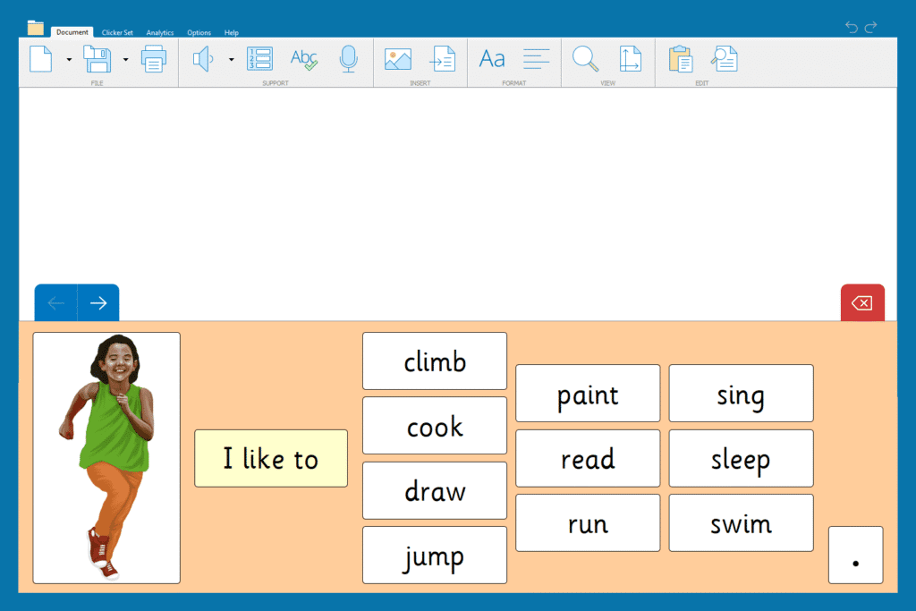Click the clipboard paste icon
Viewport: 916px width, 611px height.
[681, 59]
